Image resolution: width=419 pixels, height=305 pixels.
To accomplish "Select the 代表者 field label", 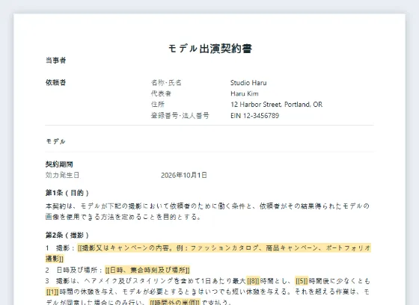I will (161, 93).
